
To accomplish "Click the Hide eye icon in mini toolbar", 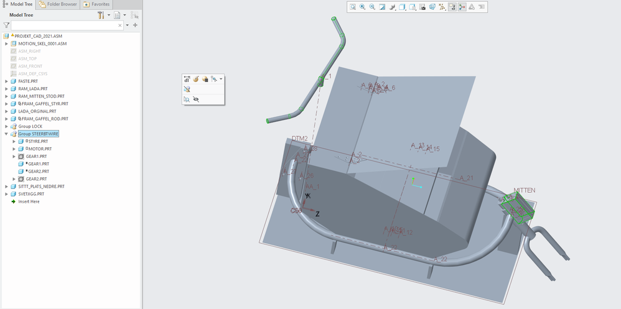I will pyautogui.click(x=196, y=99).
